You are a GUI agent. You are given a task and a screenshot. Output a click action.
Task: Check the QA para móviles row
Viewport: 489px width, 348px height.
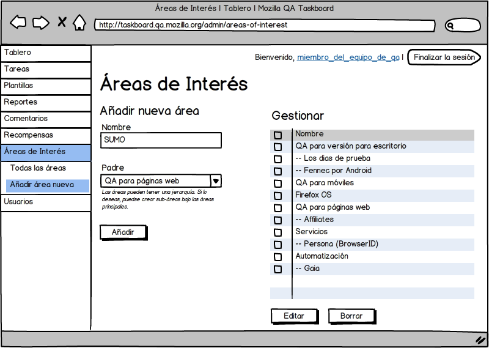click(x=278, y=183)
